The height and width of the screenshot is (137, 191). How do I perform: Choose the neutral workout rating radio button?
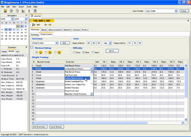[x=46, y=53]
